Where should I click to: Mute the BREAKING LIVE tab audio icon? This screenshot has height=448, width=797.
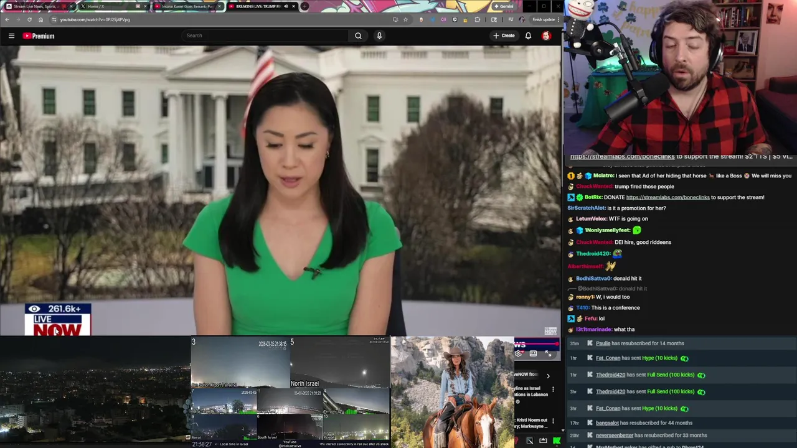[x=286, y=6]
